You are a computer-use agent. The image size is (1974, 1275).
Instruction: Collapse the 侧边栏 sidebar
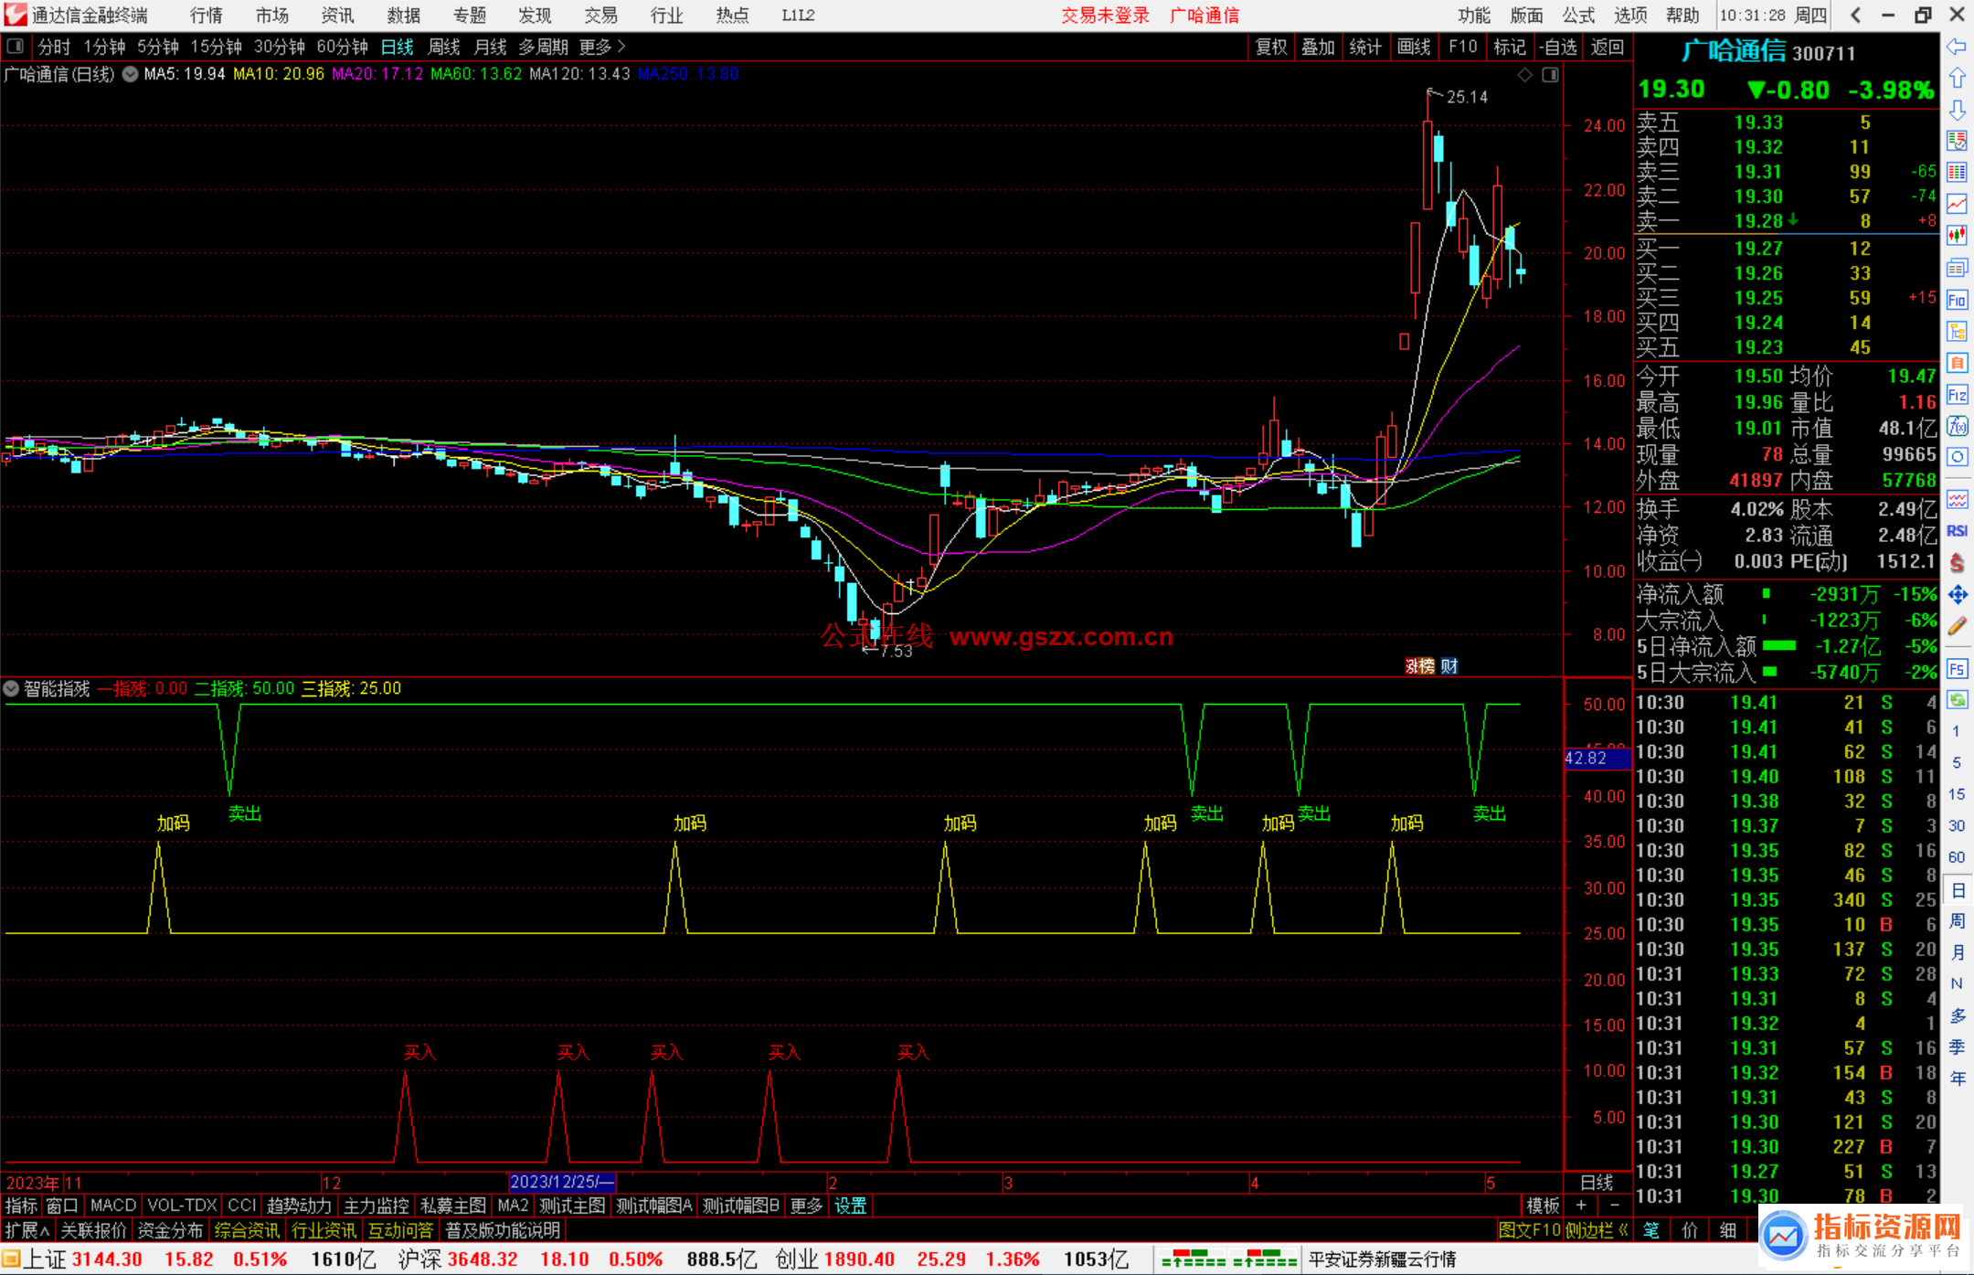coord(1597,1230)
